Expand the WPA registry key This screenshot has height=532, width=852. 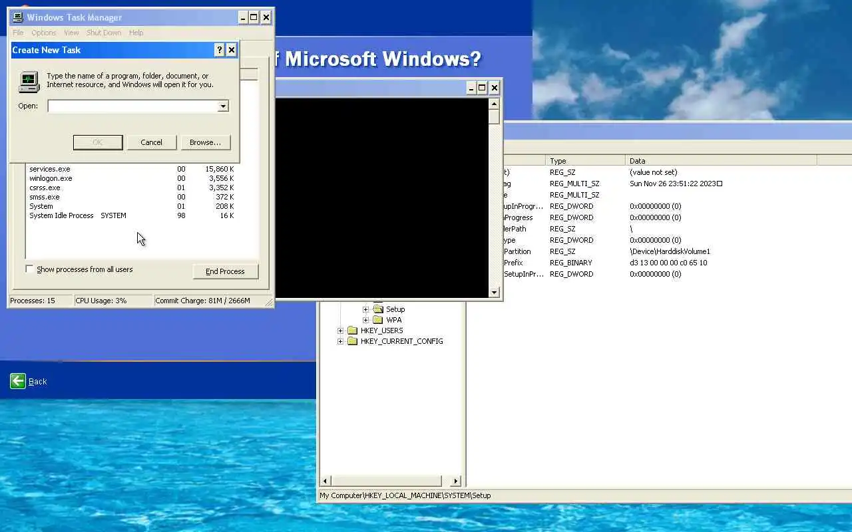coord(365,320)
